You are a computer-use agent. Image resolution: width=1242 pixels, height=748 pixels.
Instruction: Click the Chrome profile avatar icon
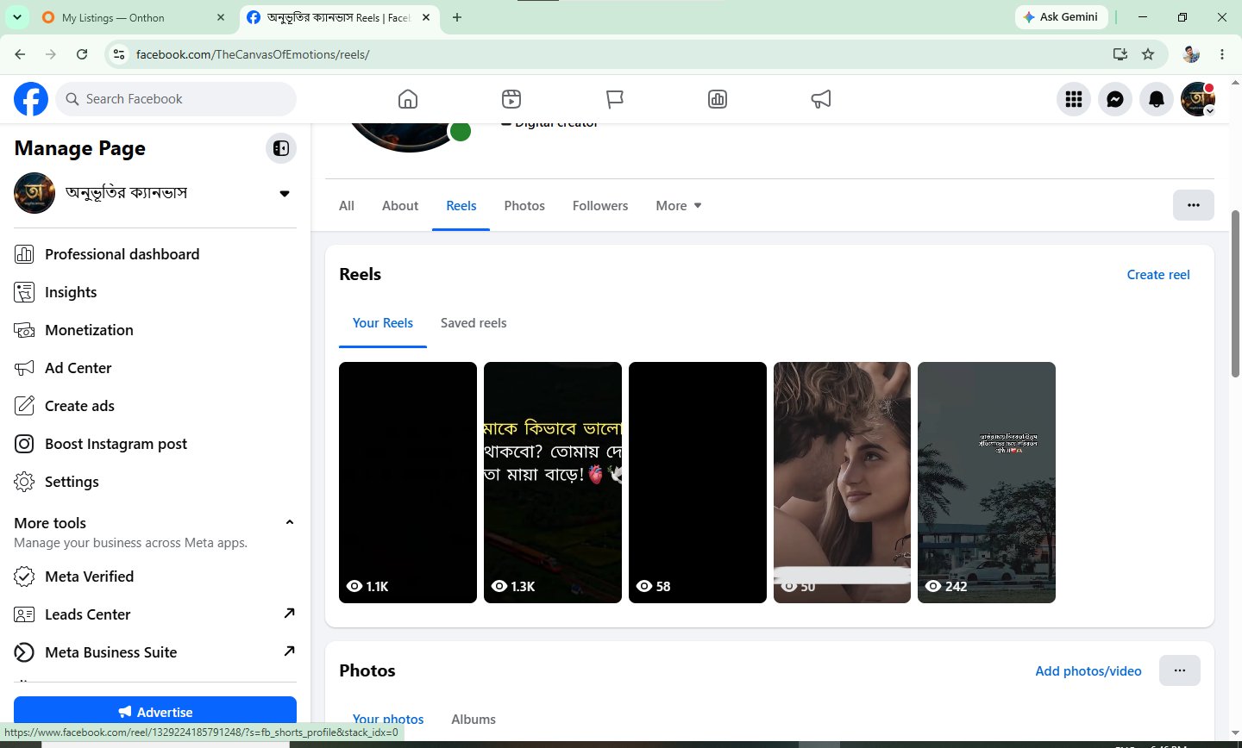[x=1191, y=54]
